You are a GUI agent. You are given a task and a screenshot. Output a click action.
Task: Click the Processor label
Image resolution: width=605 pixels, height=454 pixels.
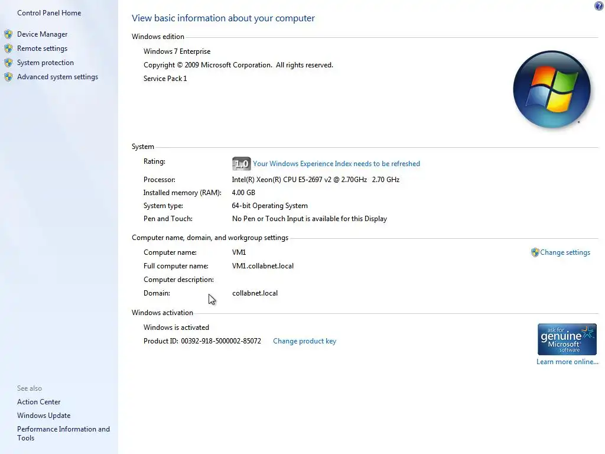160,180
